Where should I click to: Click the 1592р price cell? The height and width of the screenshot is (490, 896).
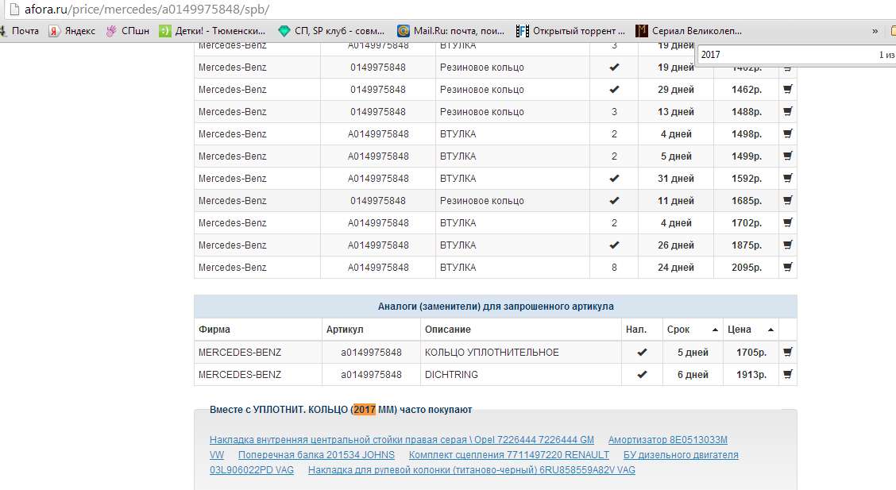pos(747,178)
